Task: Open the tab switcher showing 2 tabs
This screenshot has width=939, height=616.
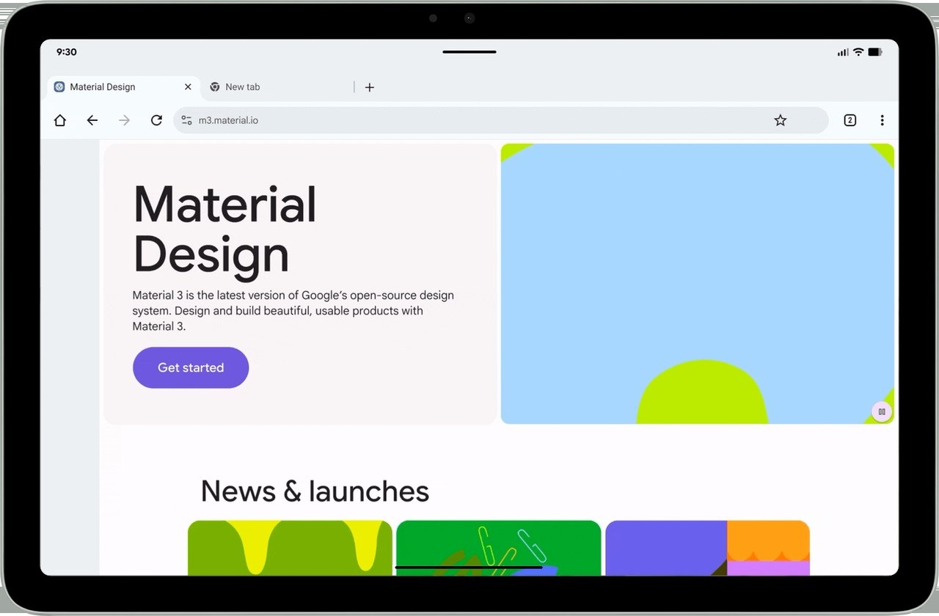Action: [850, 120]
